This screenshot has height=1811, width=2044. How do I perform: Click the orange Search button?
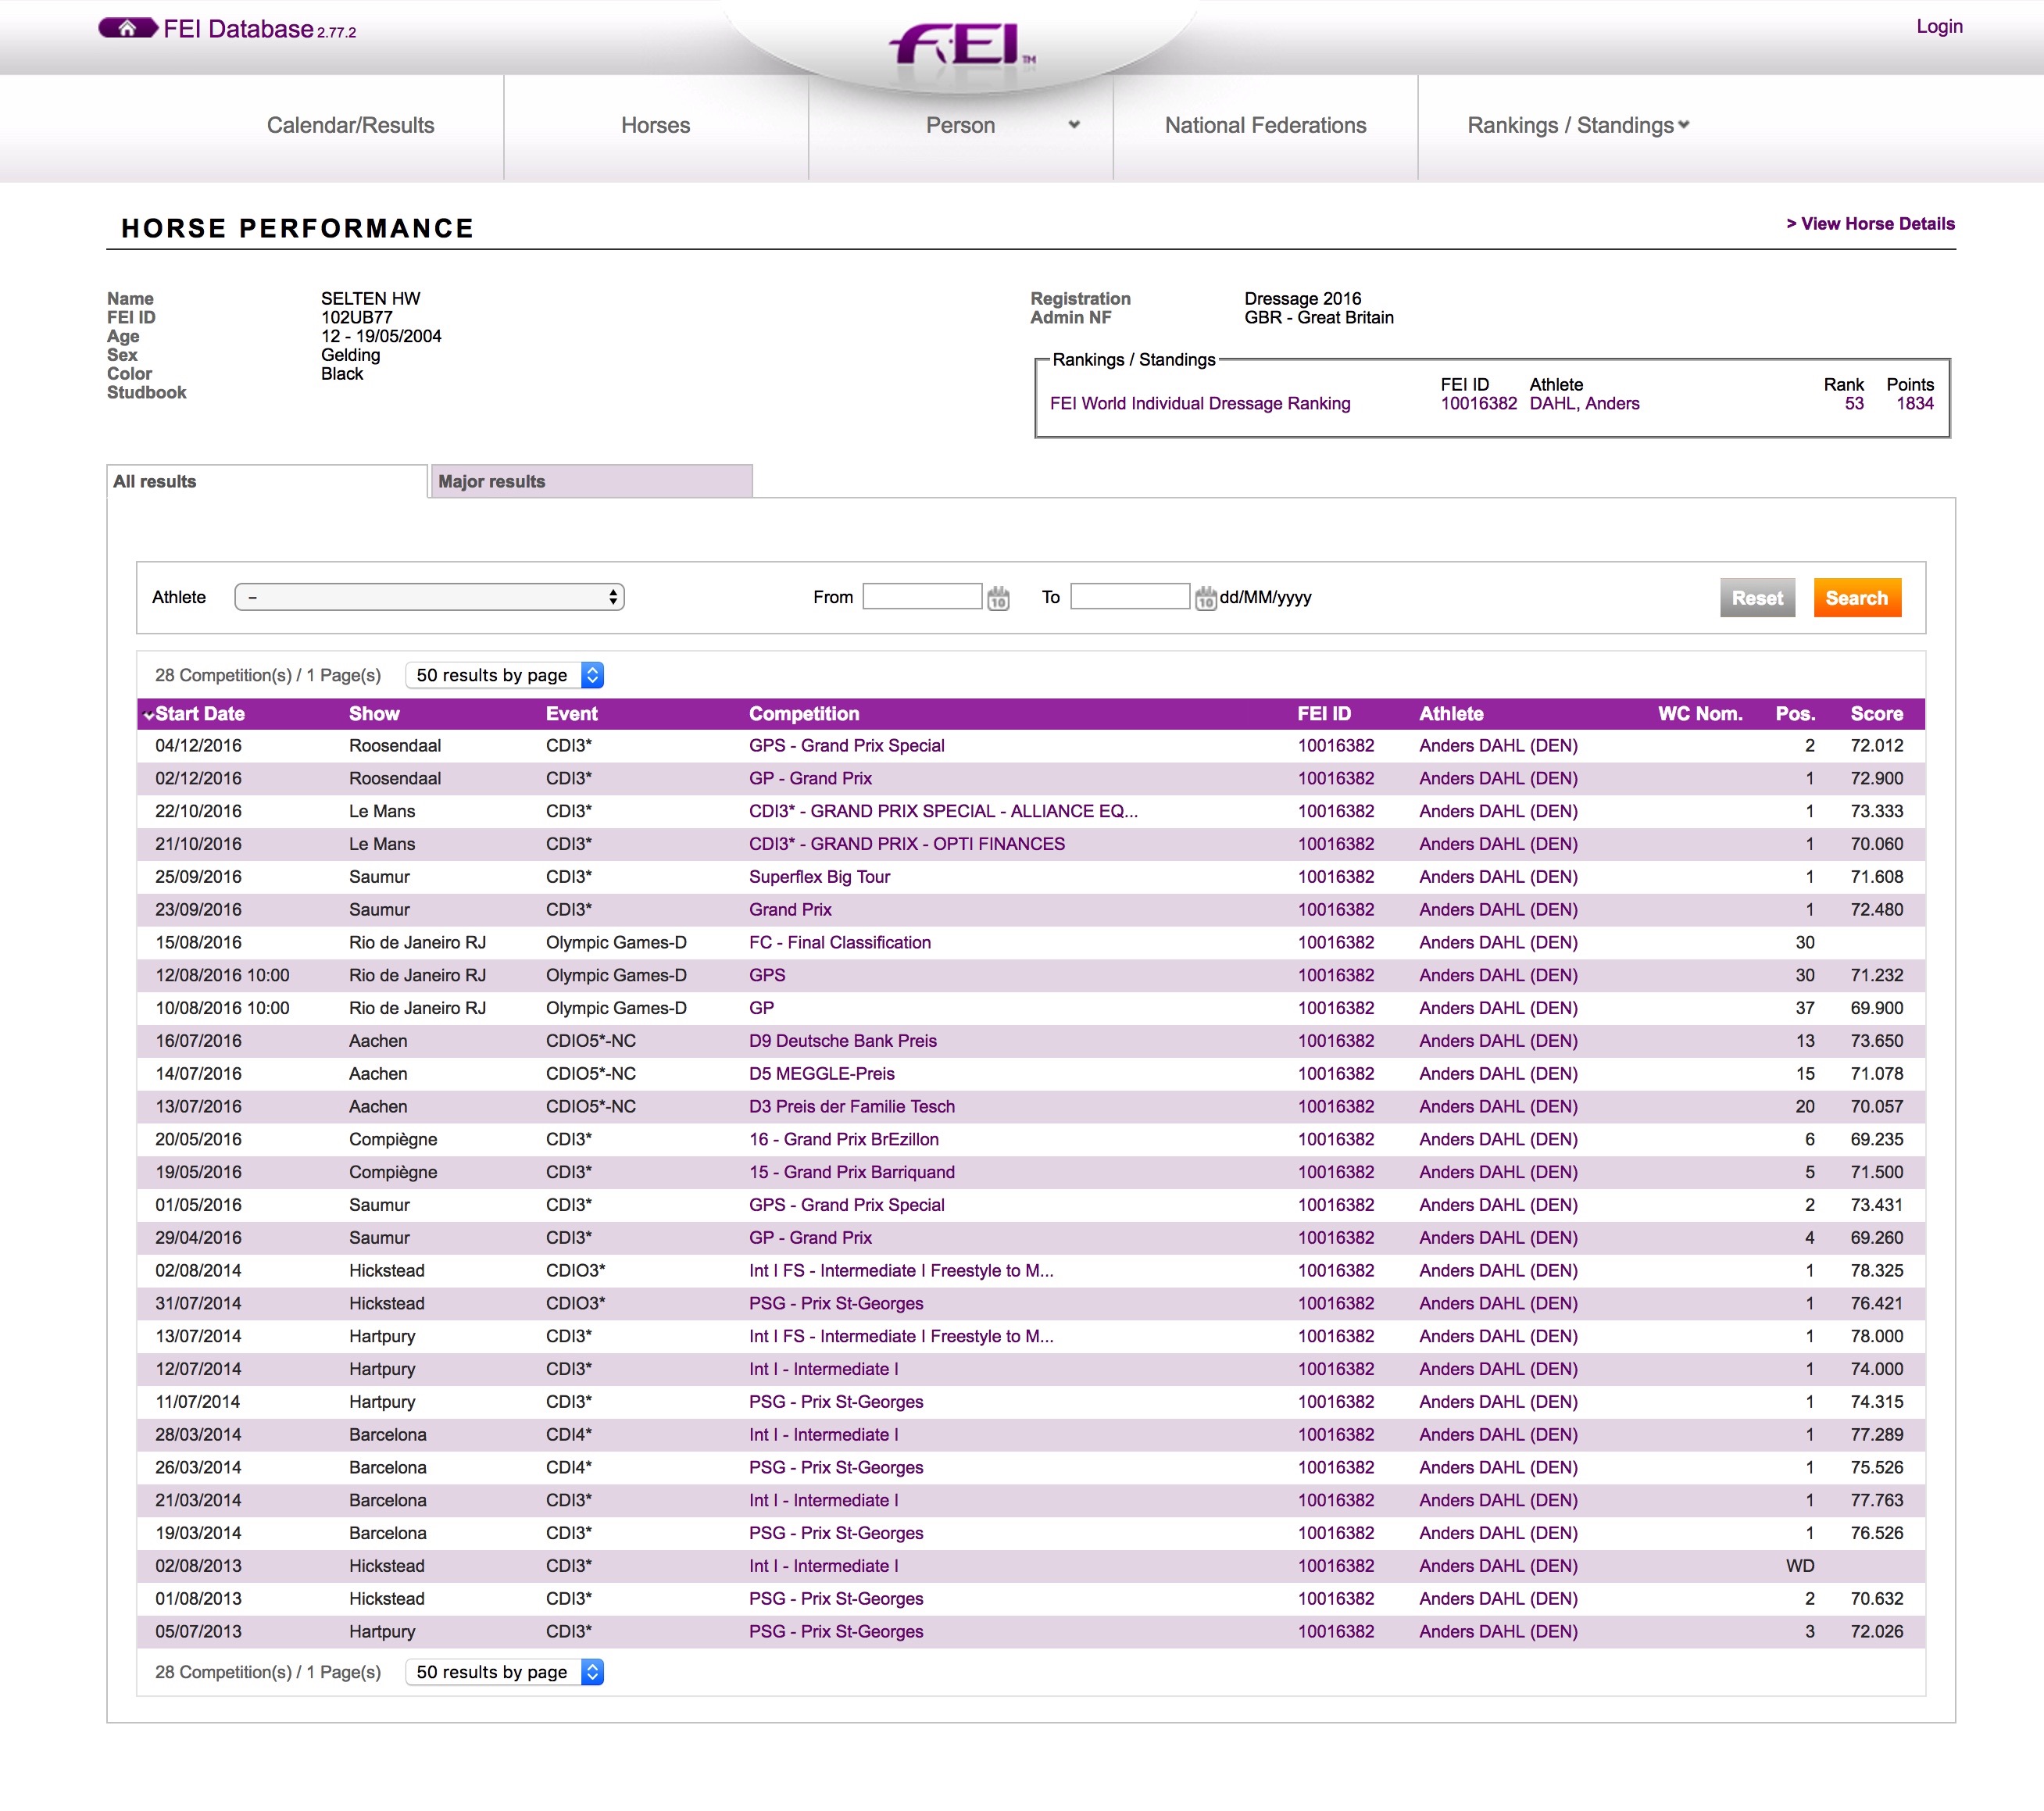pos(1856,598)
